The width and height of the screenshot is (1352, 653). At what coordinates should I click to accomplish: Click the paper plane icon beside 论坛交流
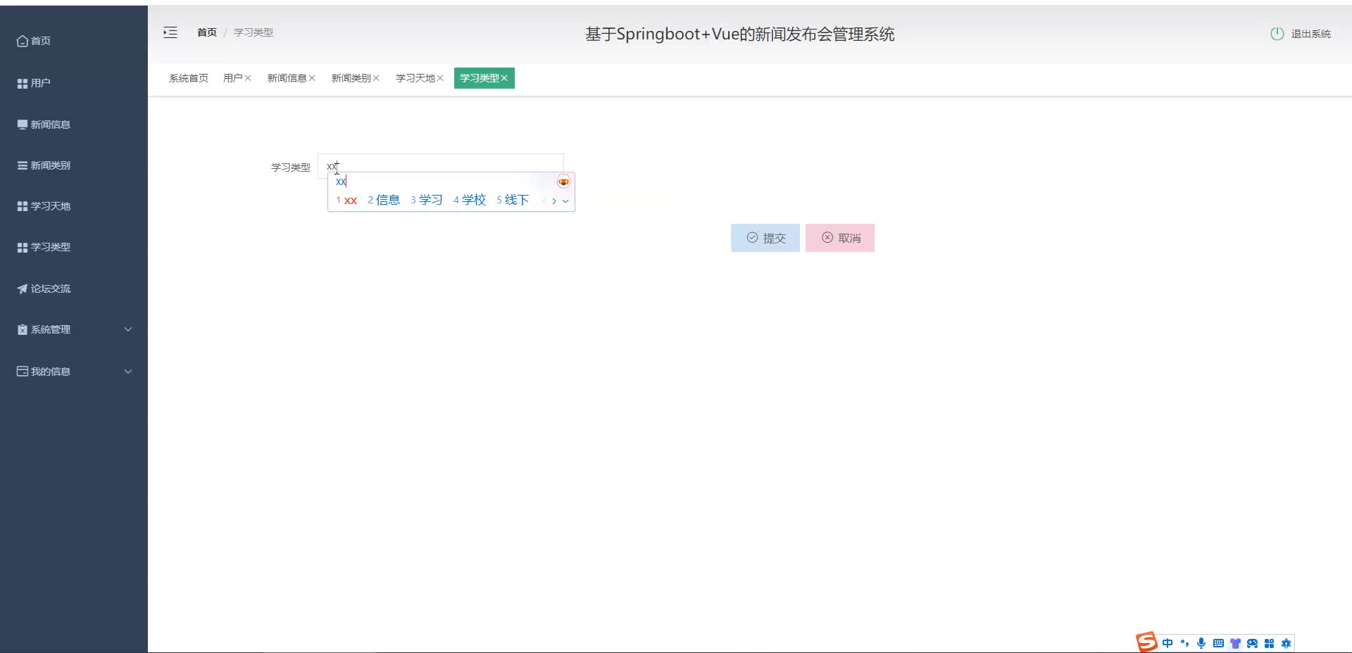click(23, 289)
